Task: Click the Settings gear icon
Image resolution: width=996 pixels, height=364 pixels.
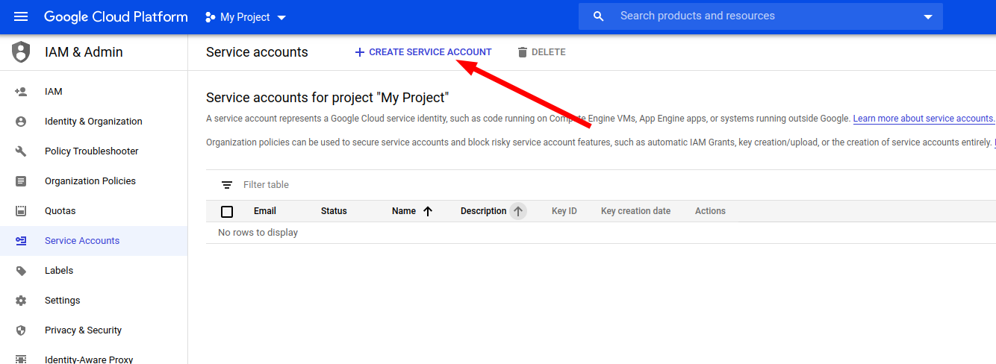Action: [21, 301]
